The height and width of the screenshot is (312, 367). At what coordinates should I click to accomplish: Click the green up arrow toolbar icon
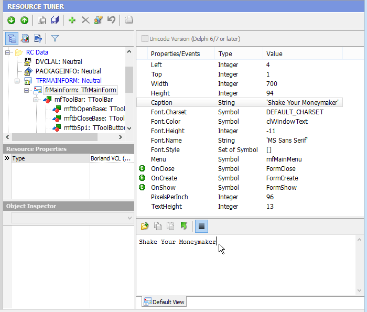click(24, 20)
